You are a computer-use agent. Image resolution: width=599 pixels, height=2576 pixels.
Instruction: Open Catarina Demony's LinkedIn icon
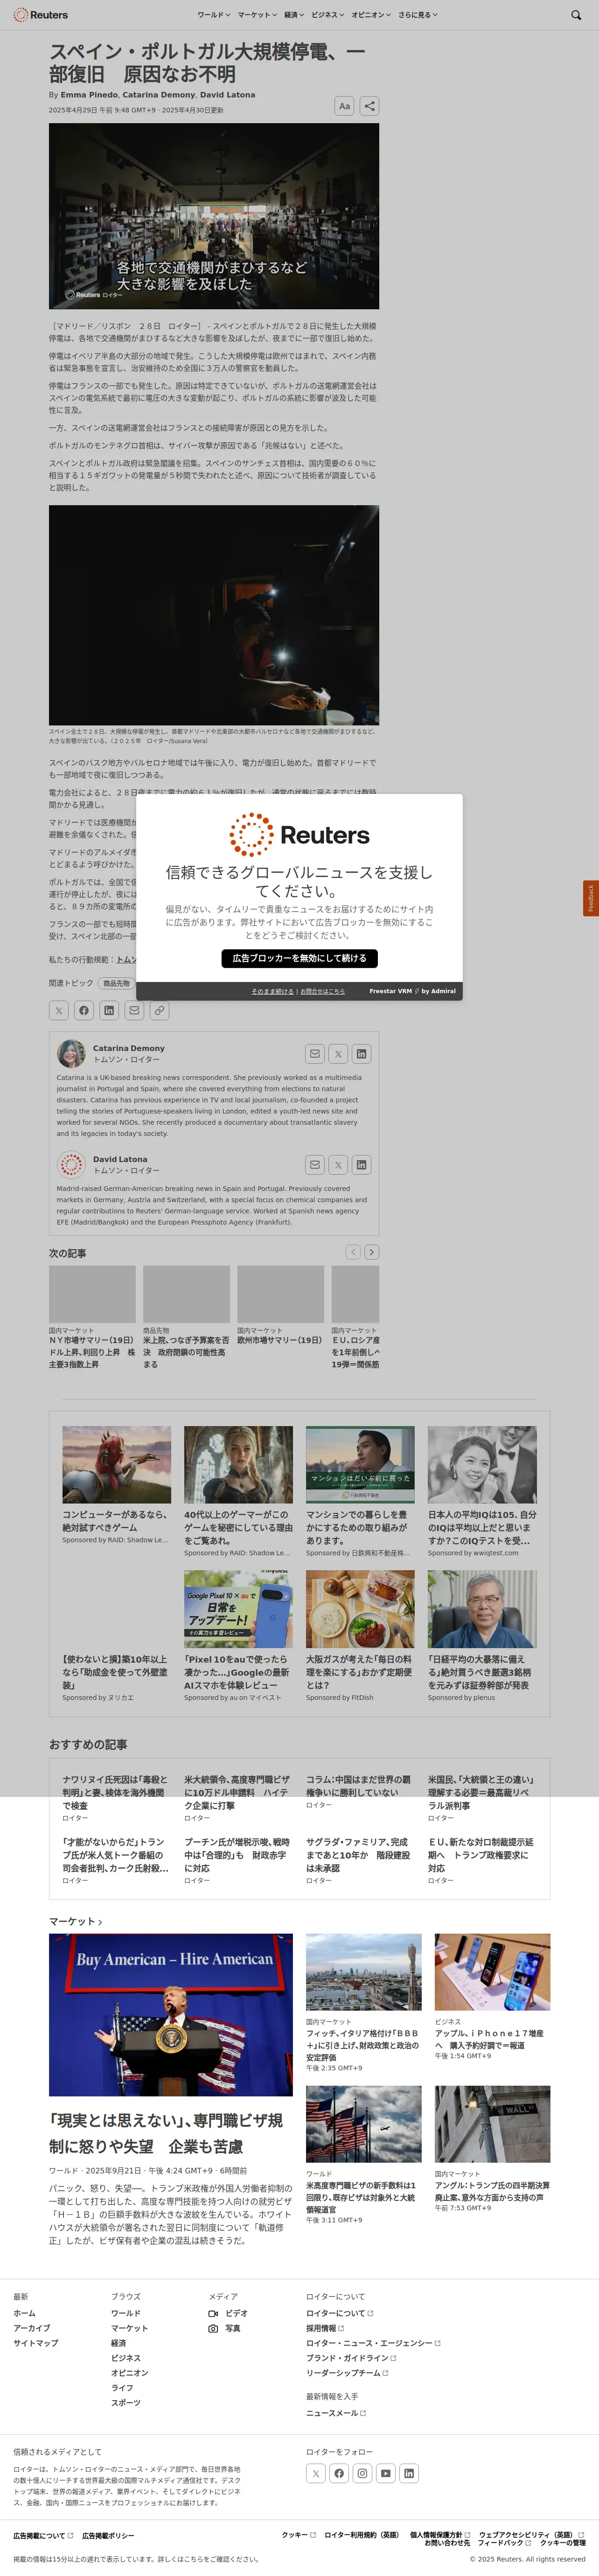pos(361,1053)
